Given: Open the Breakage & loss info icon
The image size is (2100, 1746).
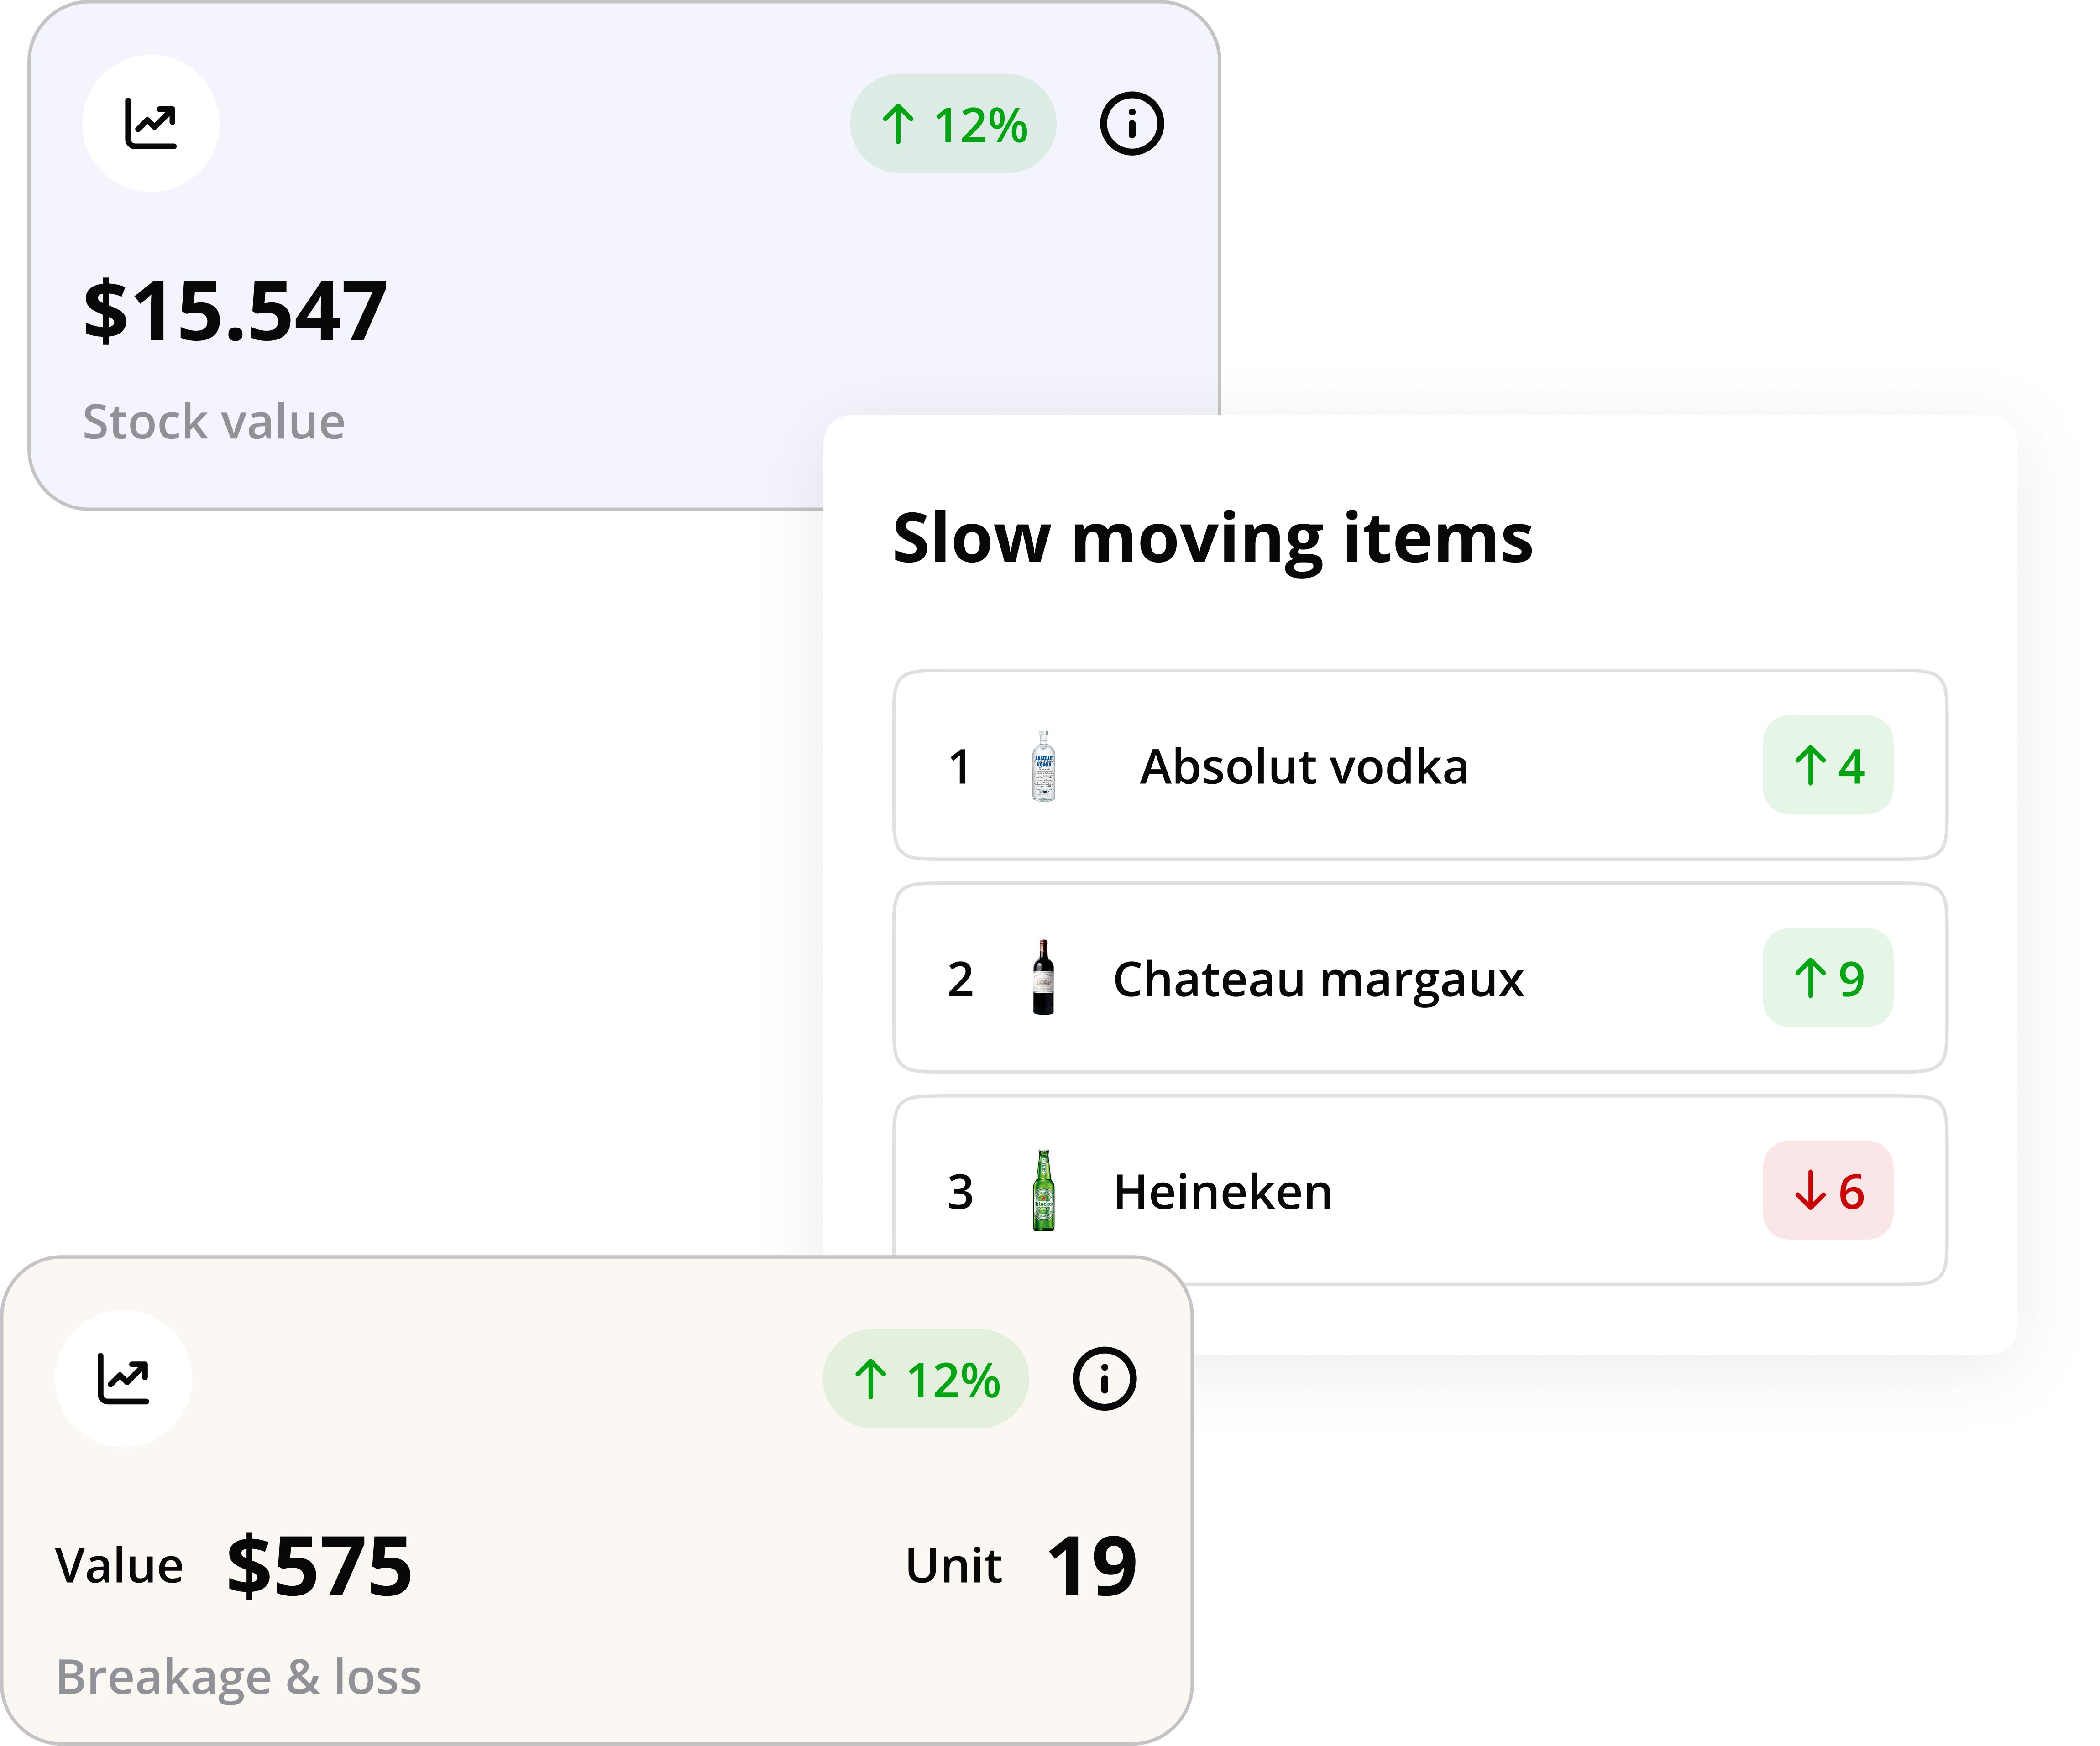Looking at the screenshot, I should pyautogui.click(x=1104, y=1379).
